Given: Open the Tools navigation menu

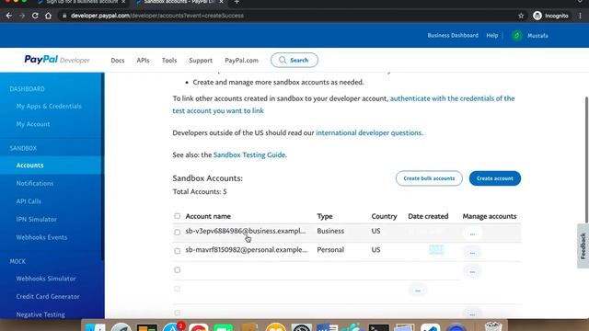Looking at the screenshot, I should click(169, 61).
